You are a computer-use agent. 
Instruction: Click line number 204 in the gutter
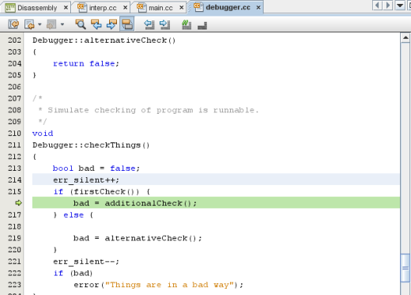click(14, 63)
